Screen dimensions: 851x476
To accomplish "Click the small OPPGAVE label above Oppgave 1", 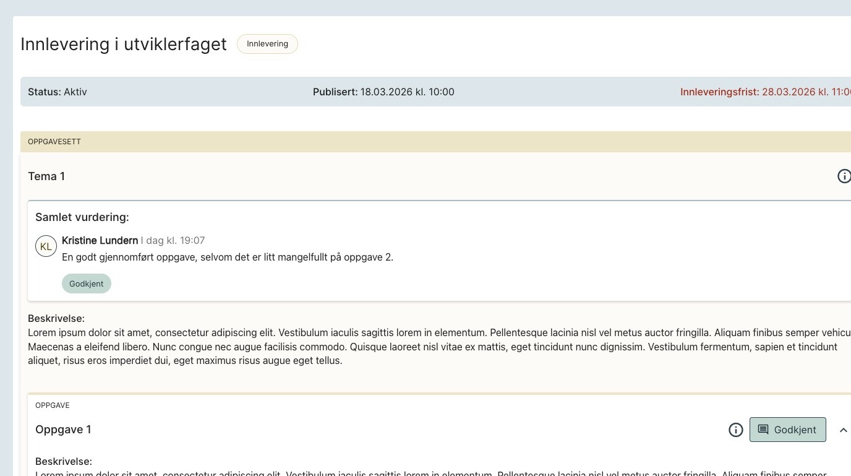I will click(x=53, y=405).
